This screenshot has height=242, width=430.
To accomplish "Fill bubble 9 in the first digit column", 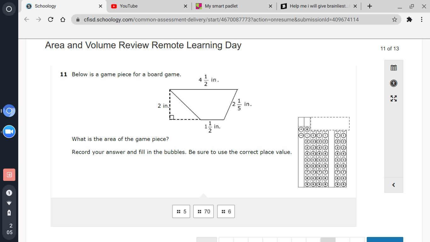I will [x=307, y=184].
